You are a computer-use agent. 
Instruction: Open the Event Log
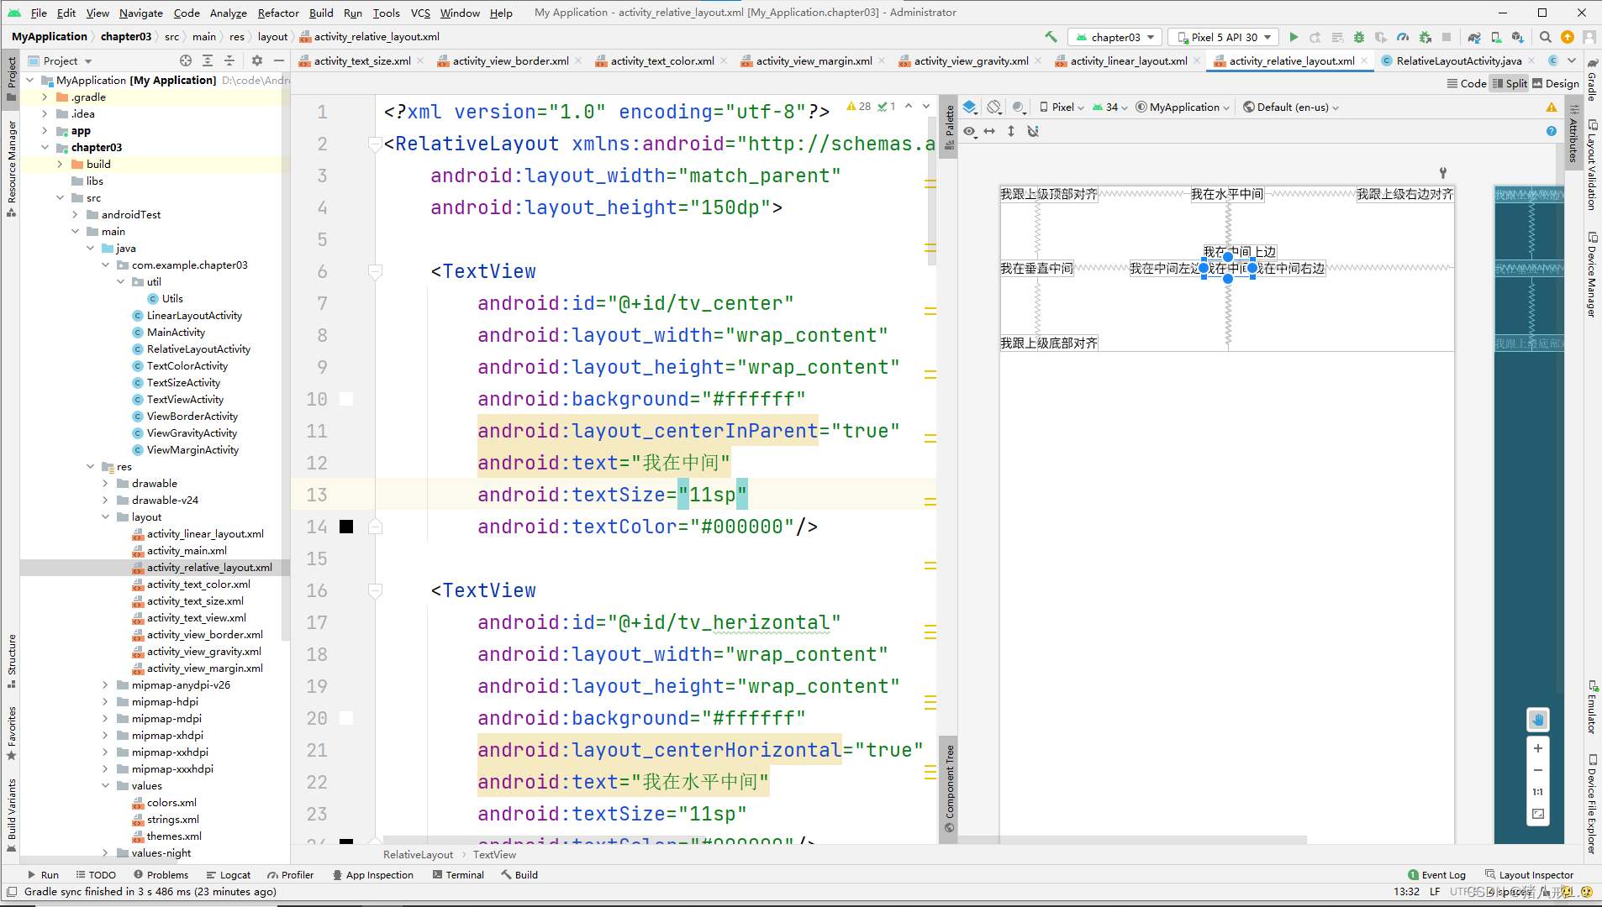click(1436, 874)
